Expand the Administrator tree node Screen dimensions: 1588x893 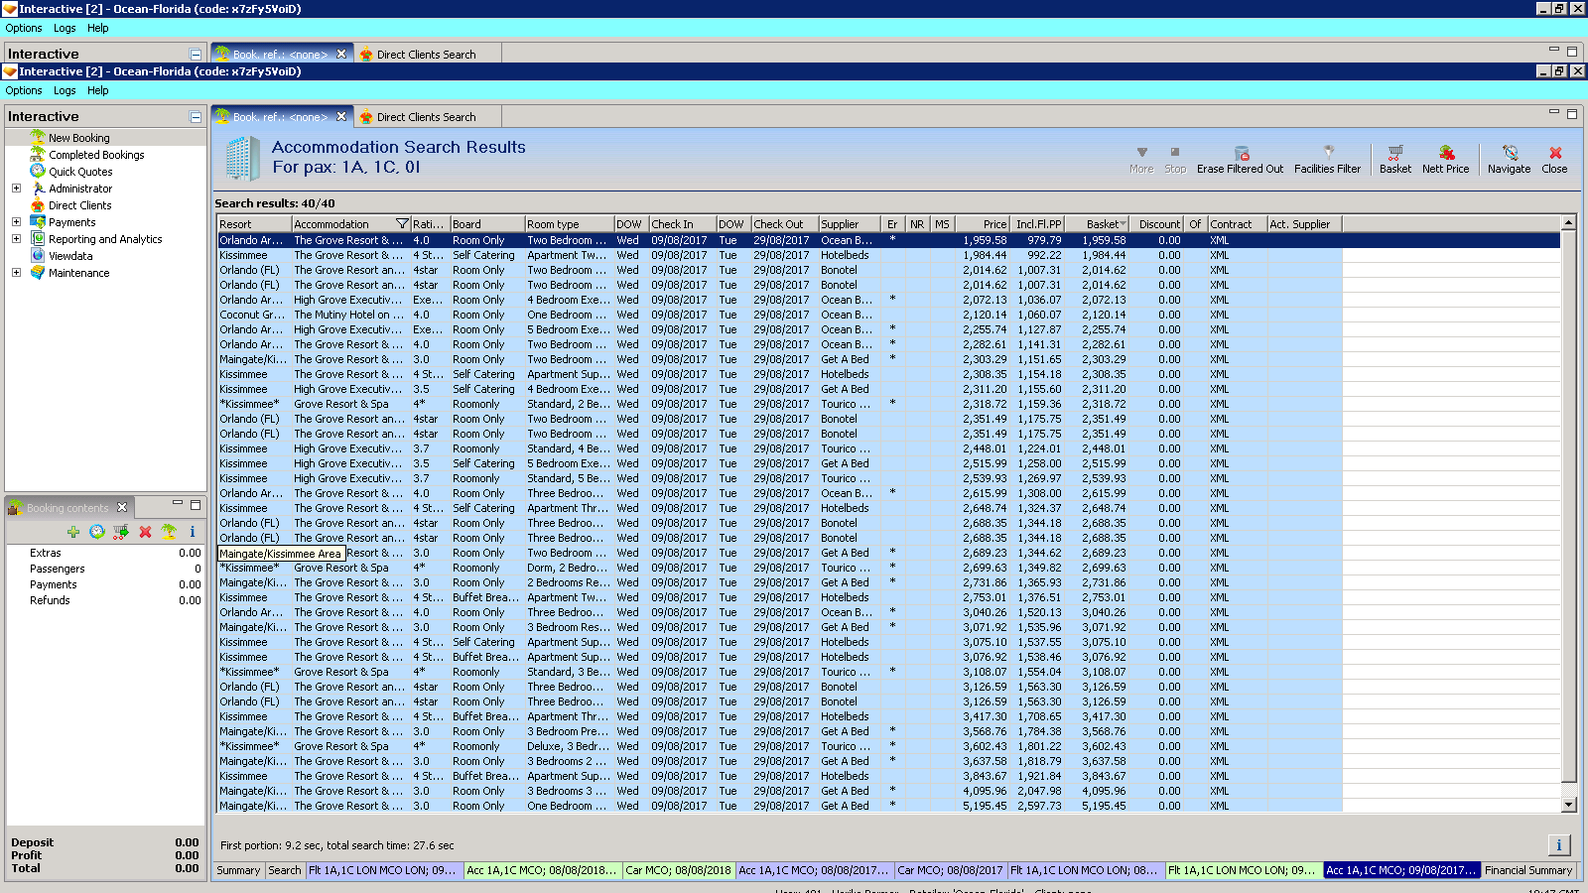16,189
